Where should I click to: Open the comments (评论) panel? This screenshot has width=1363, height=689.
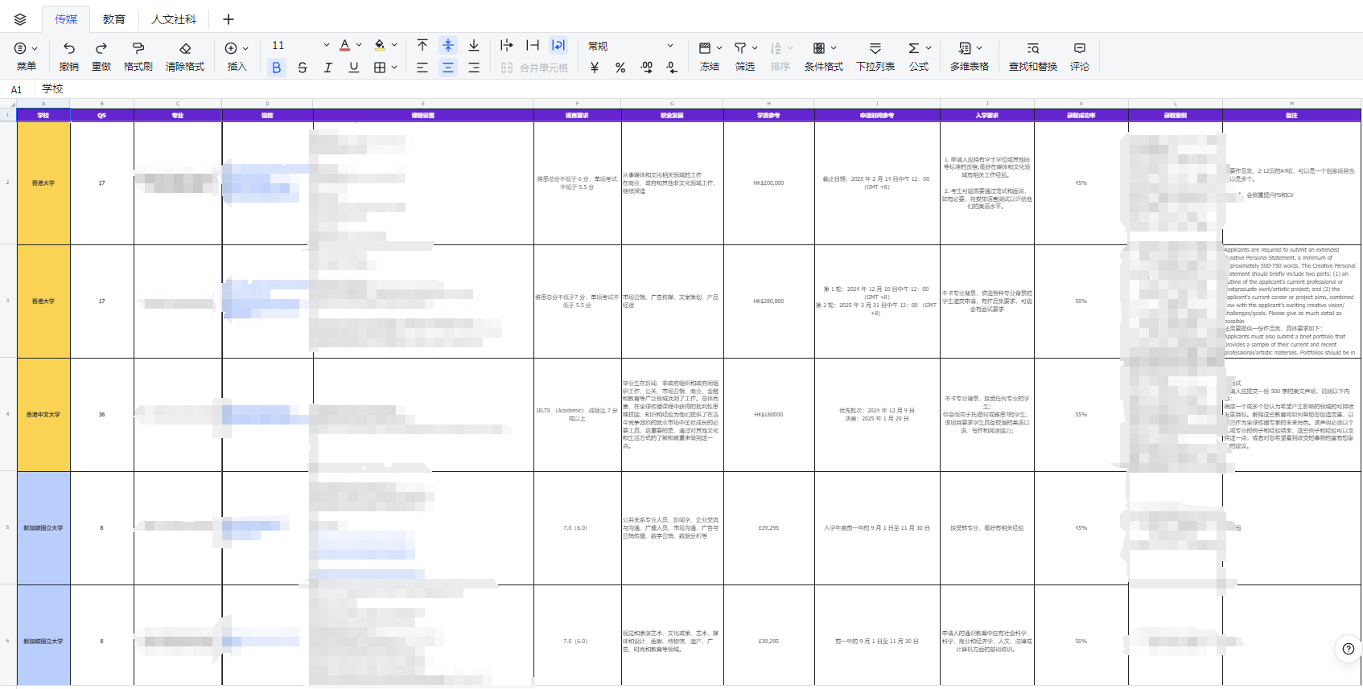[1080, 56]
